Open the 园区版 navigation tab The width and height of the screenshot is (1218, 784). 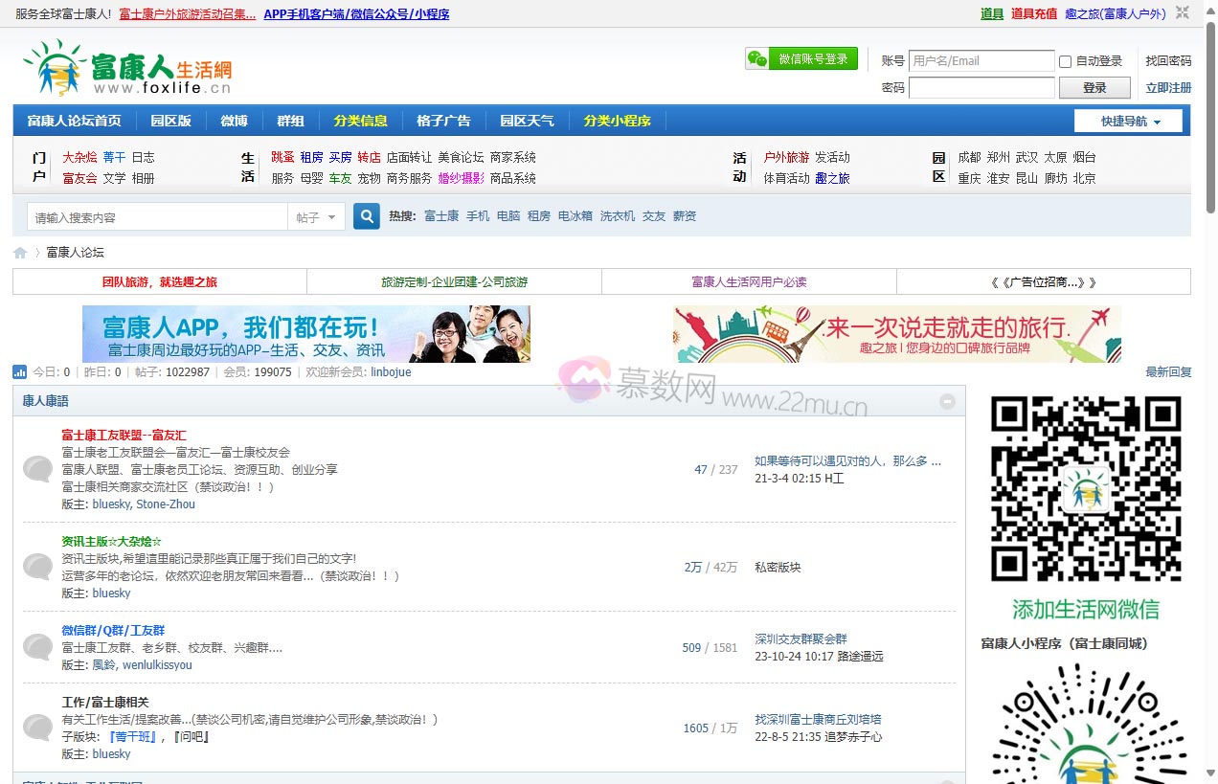pyautogui.click(x=170, y=121)
